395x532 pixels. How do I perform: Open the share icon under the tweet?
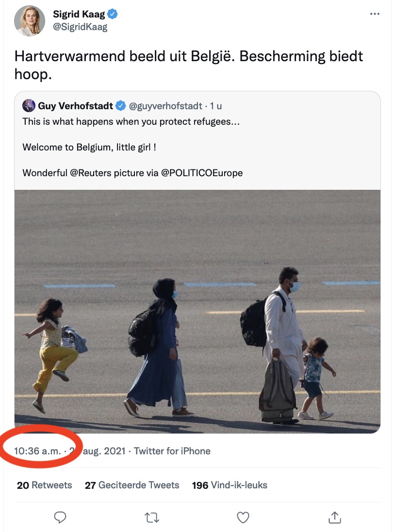pyautogui.click(x=334, y=517)
